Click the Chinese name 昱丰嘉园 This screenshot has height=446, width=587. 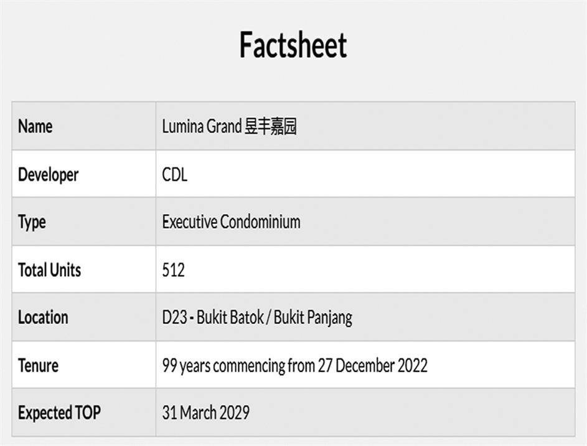click(271, 126)
